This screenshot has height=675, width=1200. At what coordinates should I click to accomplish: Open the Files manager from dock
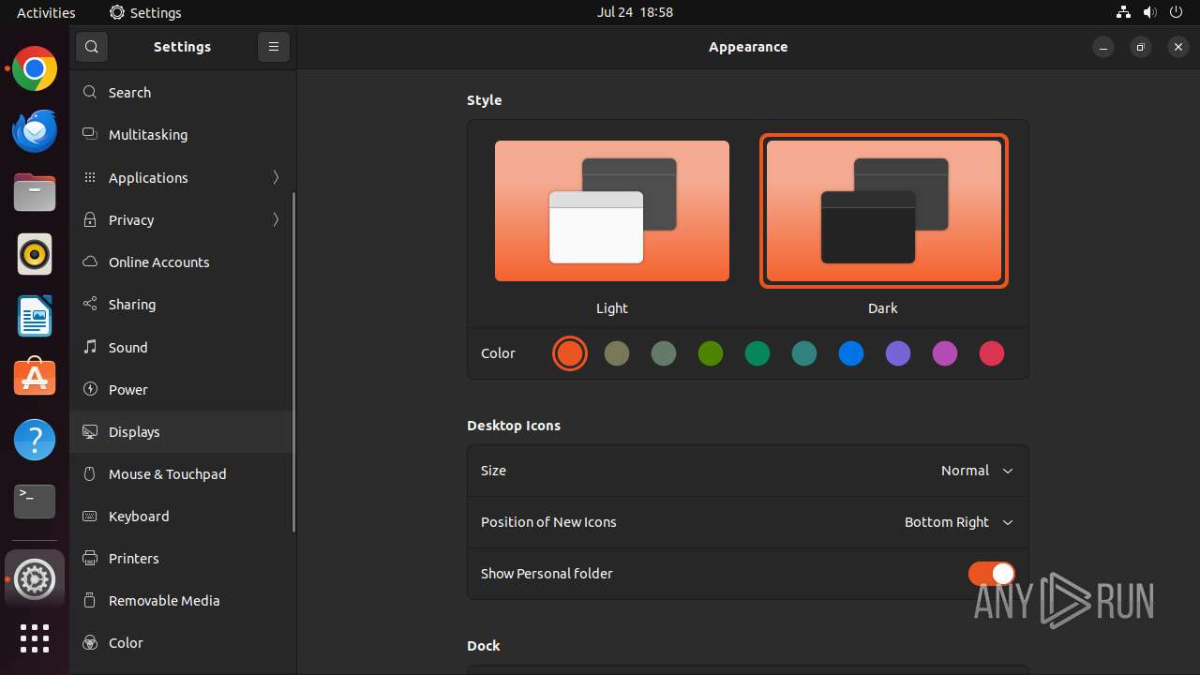(x=35, y=192)
